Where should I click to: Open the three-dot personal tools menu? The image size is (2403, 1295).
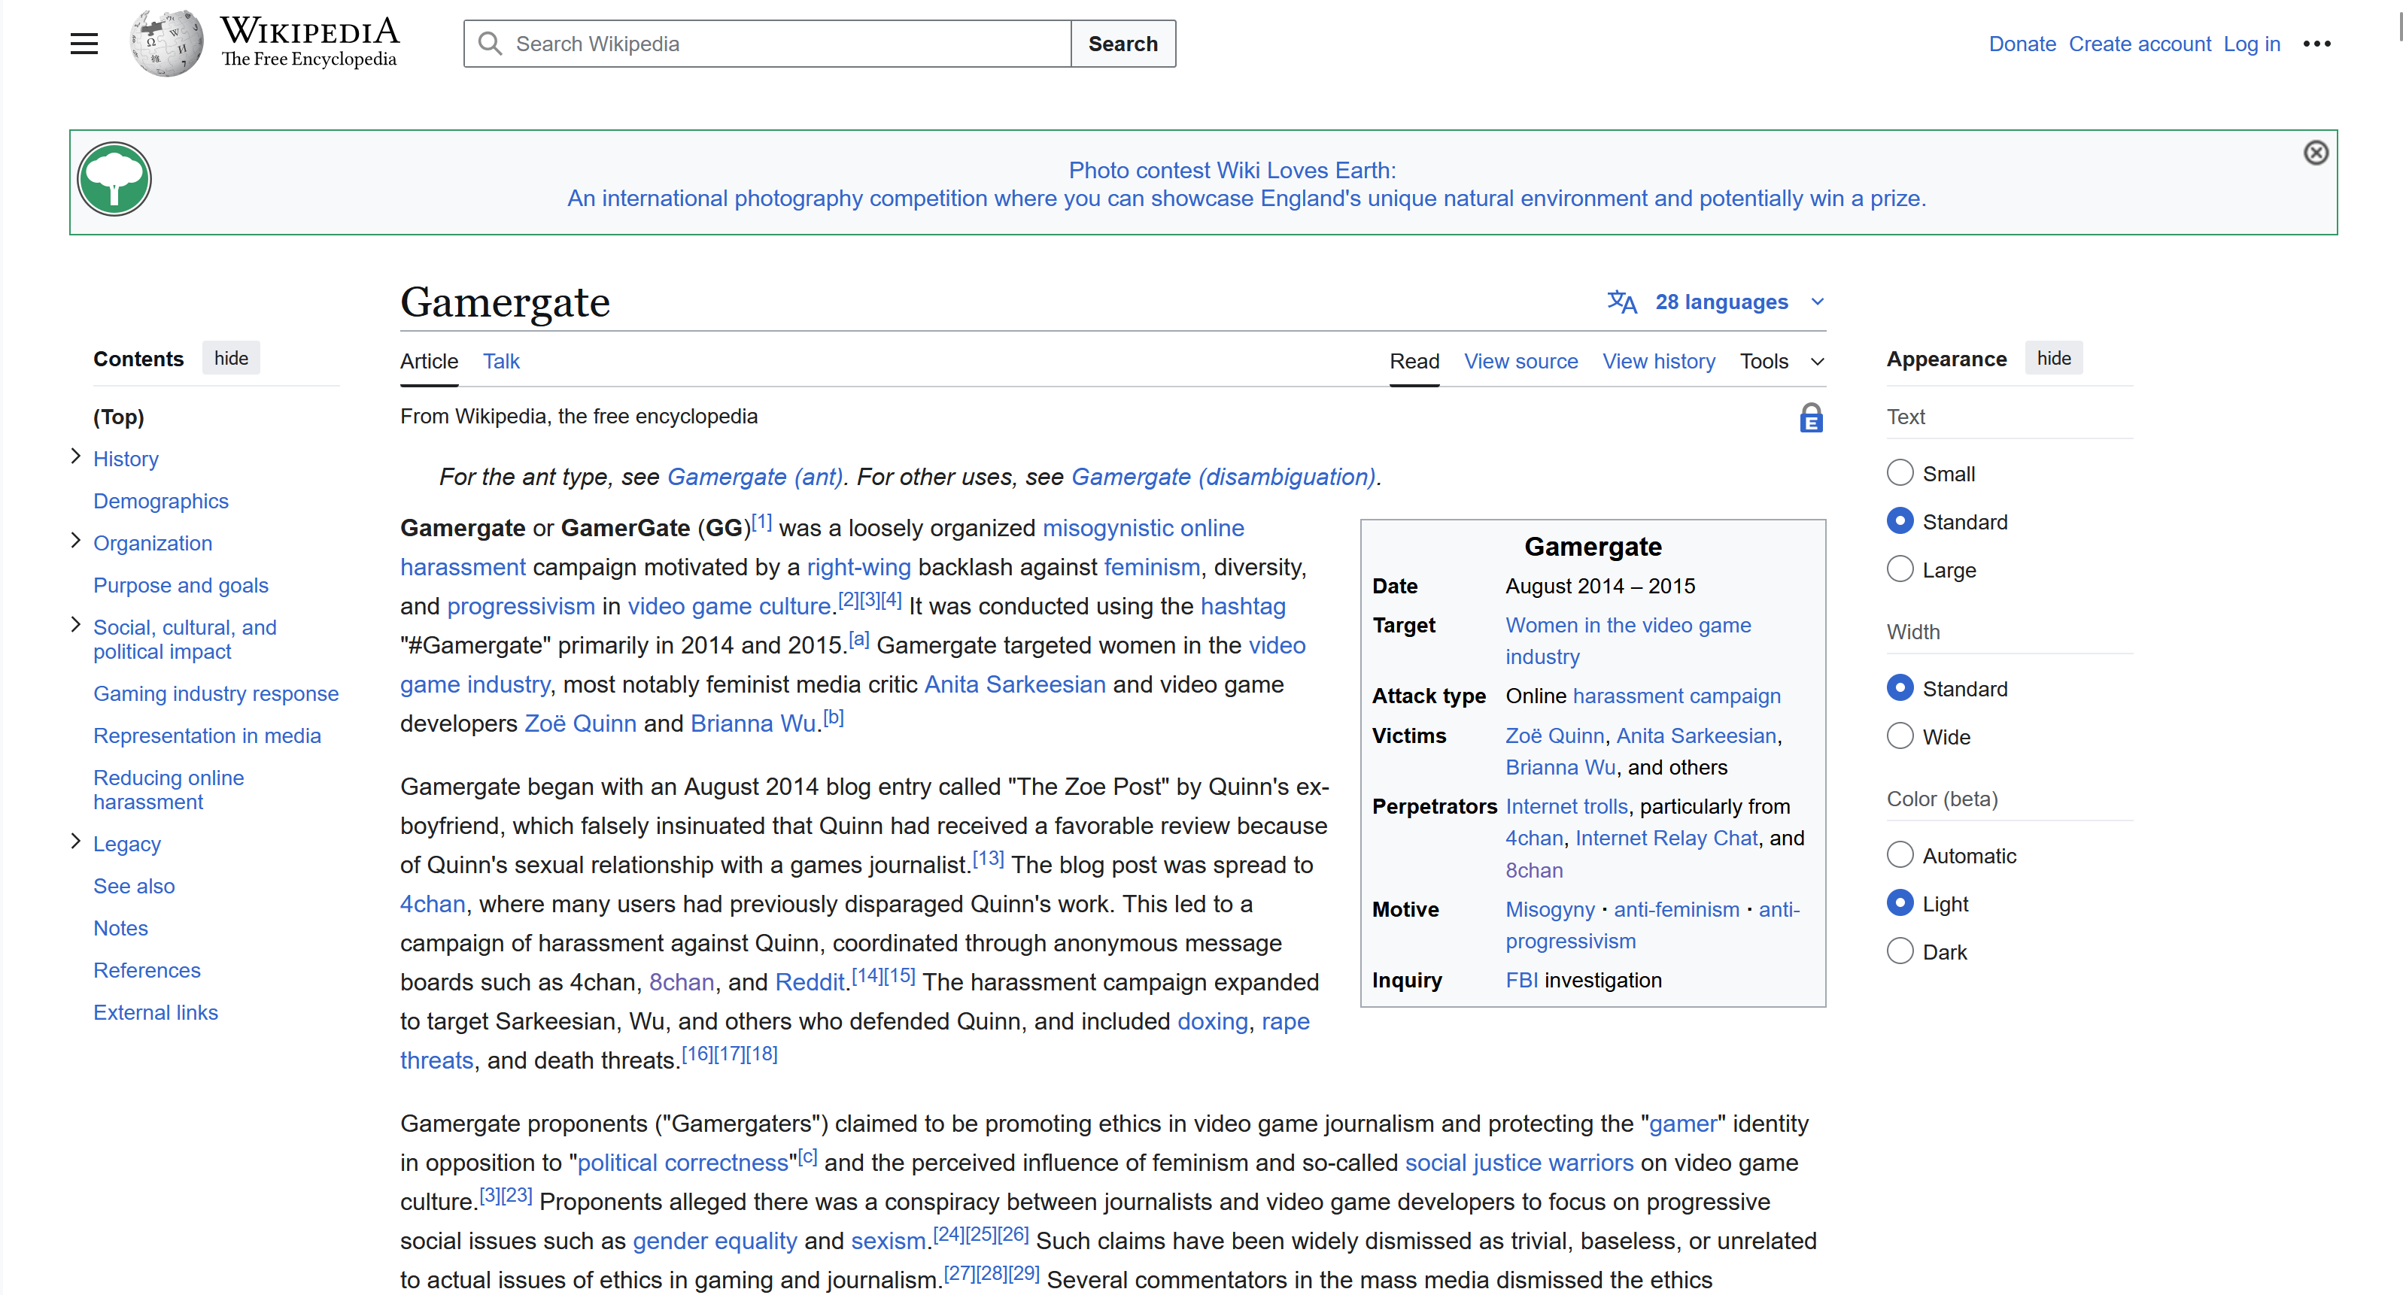point(2316,44)
